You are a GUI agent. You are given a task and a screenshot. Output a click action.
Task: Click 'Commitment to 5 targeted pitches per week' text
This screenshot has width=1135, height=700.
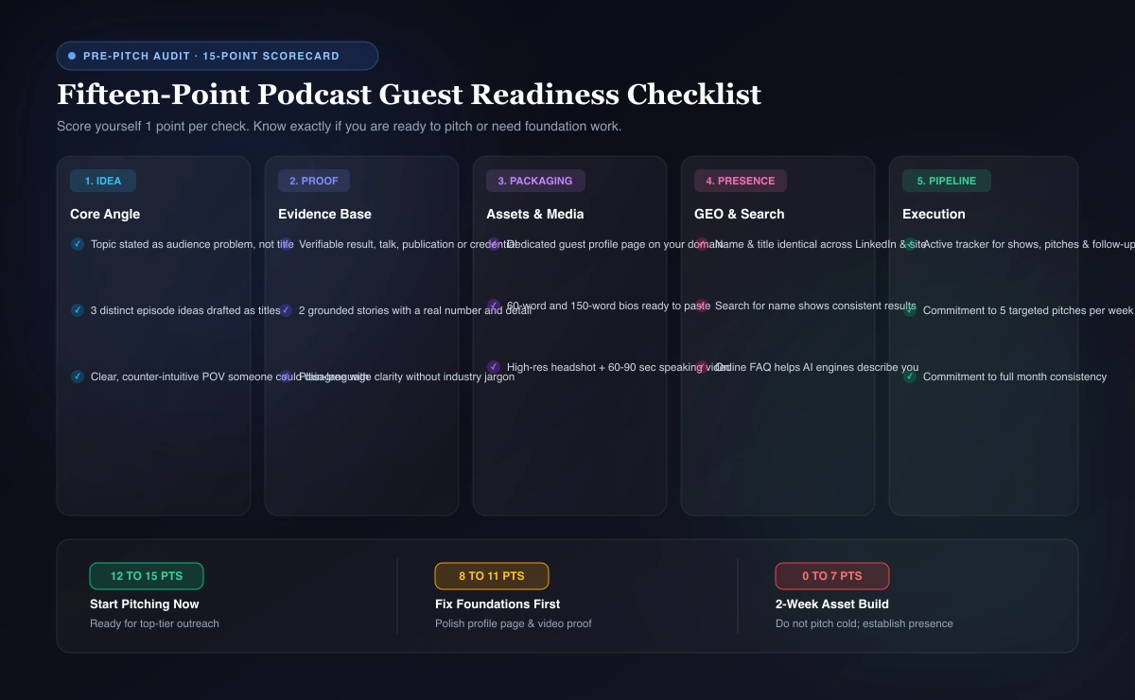pyautogui.click(x=1028, y=310)
